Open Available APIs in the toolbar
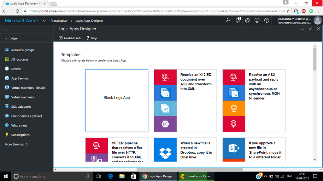Viewport: 323px width, 181px height. click(x=70, y=38)
